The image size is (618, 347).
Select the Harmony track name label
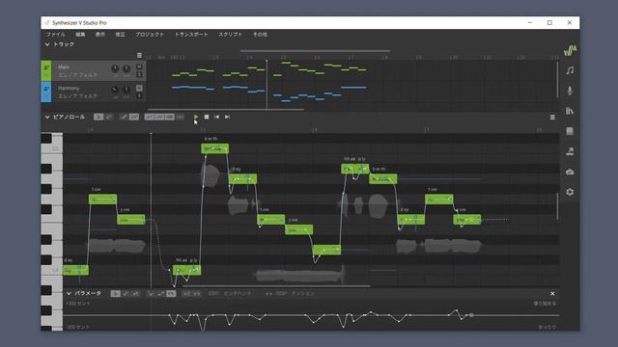pos(69,88)
